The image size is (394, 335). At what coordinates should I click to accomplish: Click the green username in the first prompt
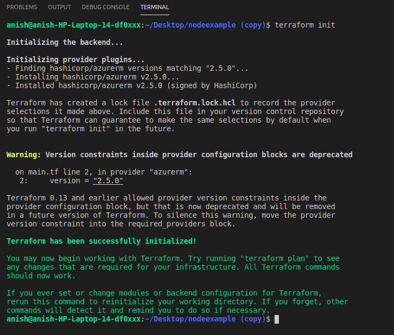pos(74,25)
